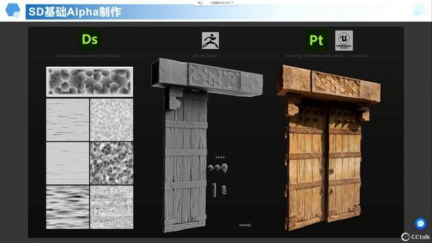The width and height of the screenshot is (432, 243).
Task: Click the green Ds Substance Designer icon
Action: point(90,39)
